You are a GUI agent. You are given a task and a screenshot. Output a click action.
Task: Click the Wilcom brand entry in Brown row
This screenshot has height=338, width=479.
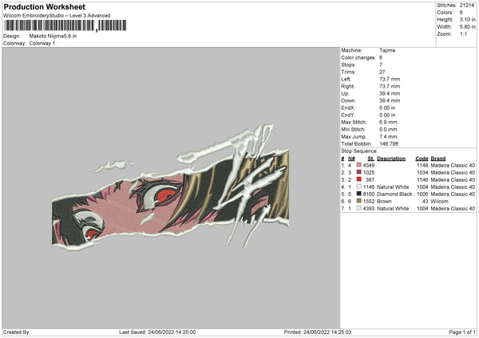(x=439, y=202)
